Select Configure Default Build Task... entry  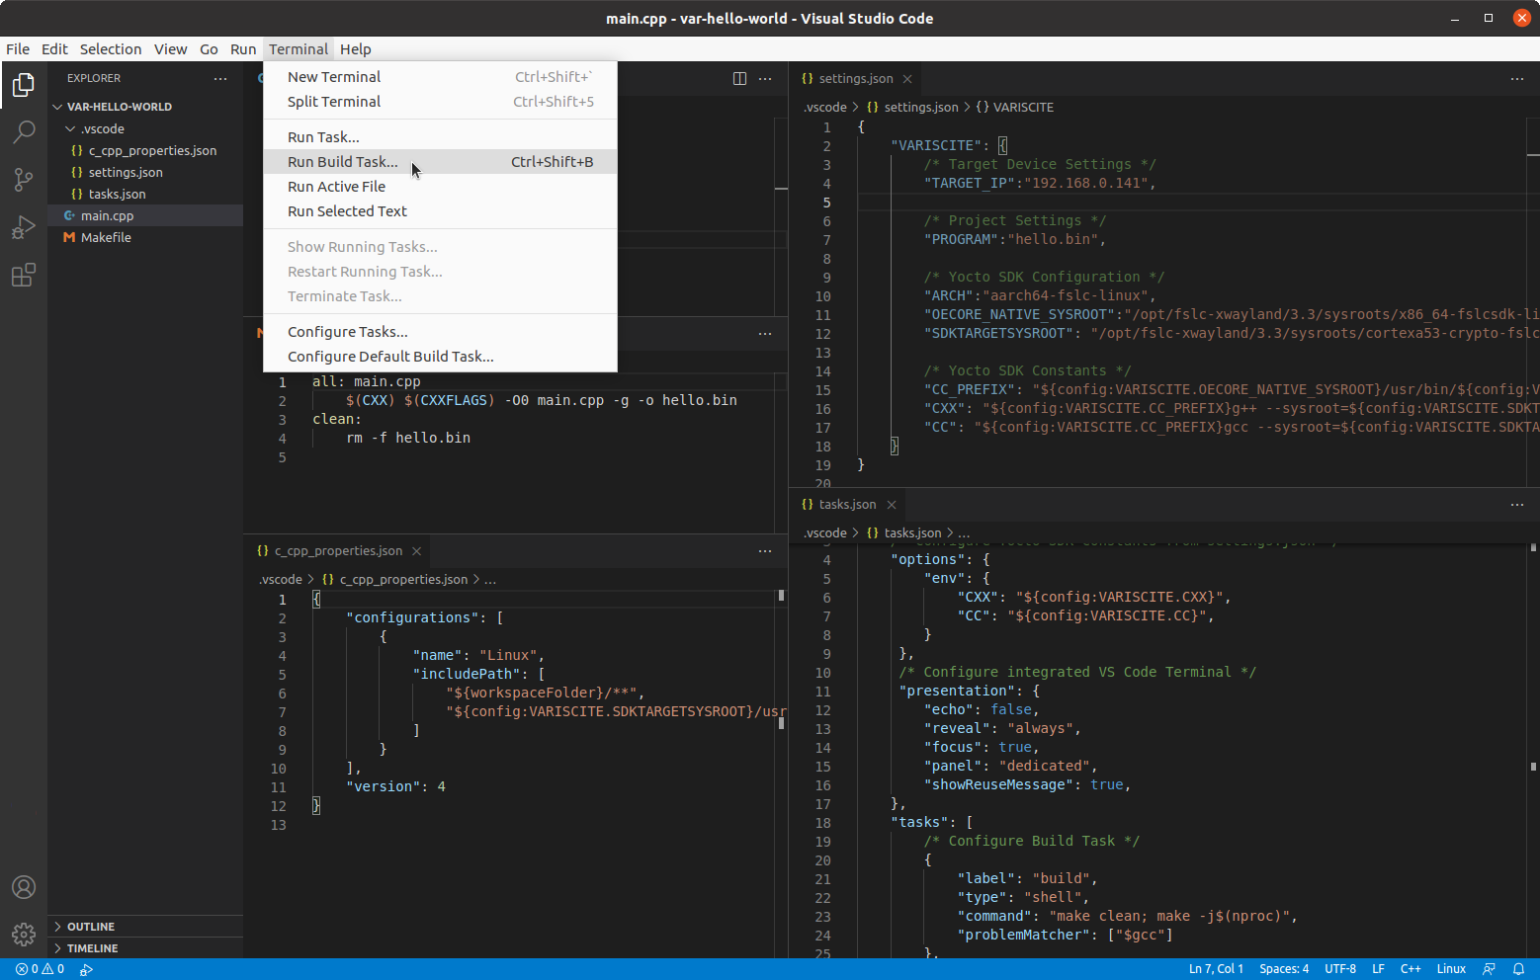point(440,357)
